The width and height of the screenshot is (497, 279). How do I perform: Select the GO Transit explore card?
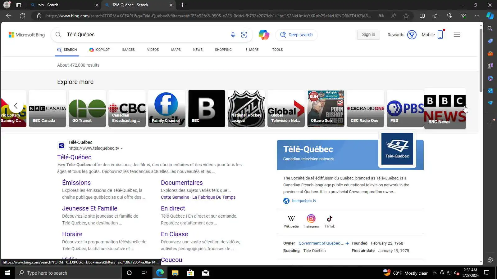87,108
